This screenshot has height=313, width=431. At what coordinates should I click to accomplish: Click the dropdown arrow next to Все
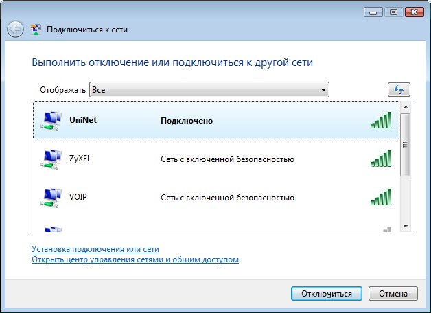point(323,90)
